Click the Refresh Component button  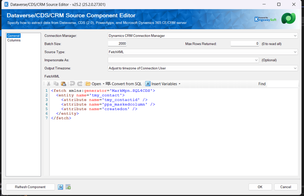(x=30, y=187)
